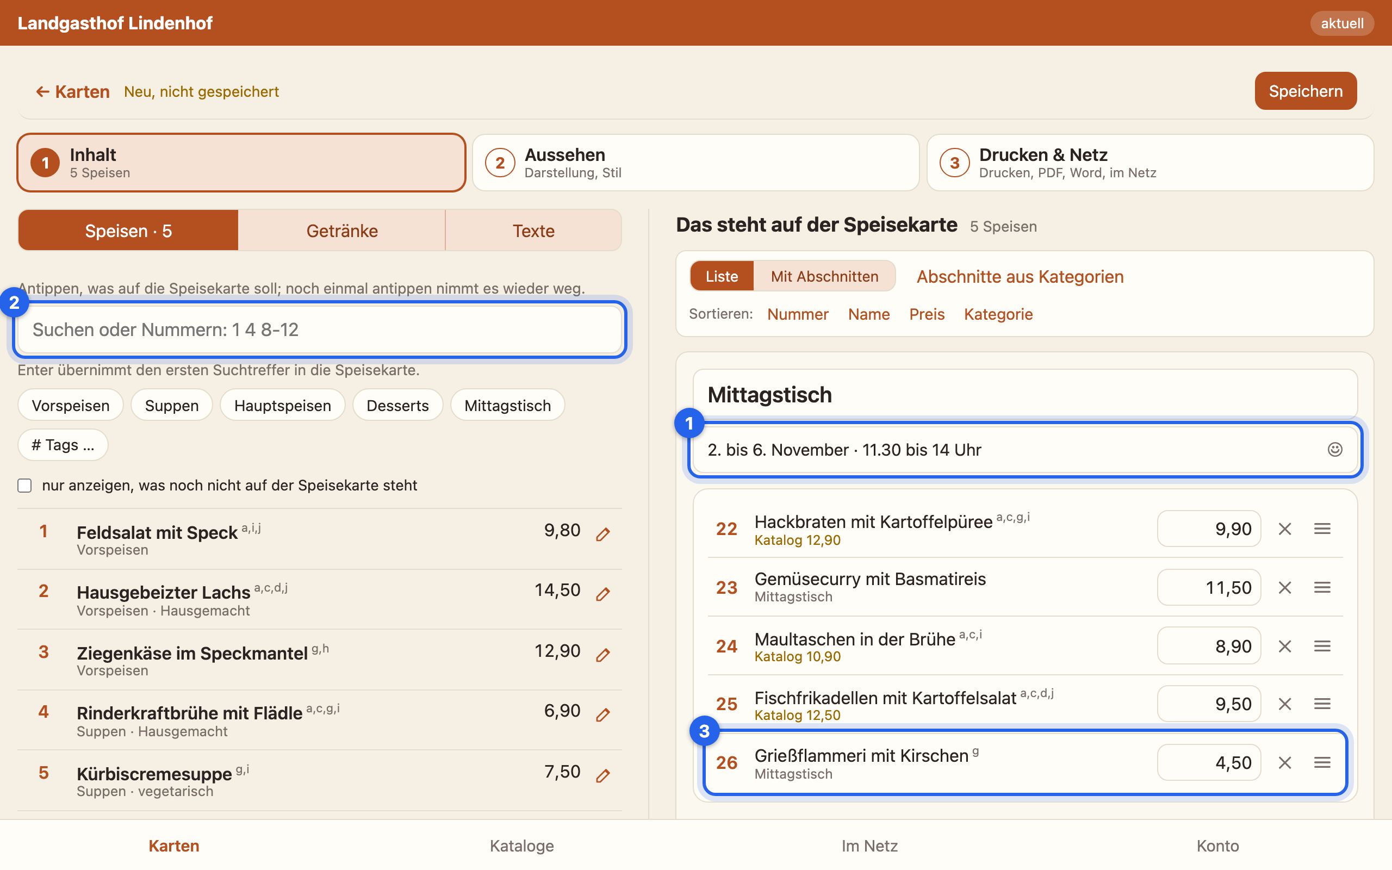Screen dimensions: 1392x870
Task: Open Kataloge in bottom navigation
Action: [x=521, y=846]
